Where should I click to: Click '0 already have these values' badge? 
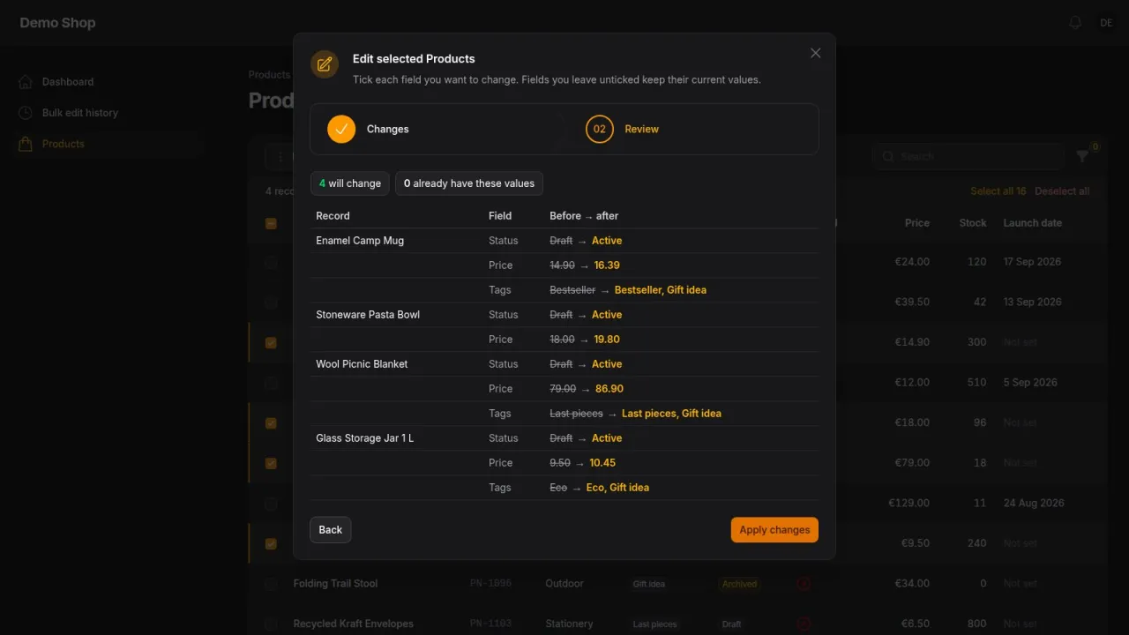(469, 183)
